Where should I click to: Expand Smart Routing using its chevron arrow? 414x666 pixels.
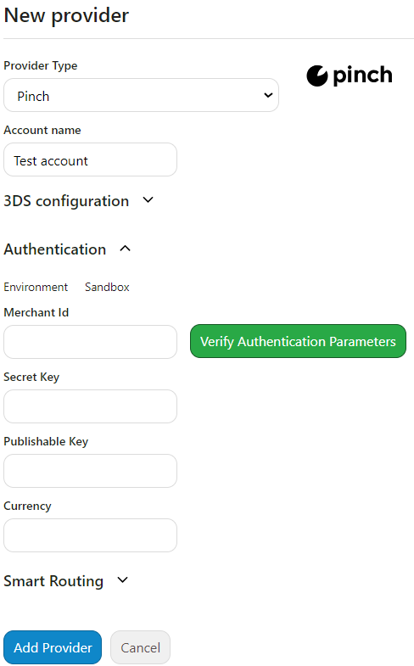pos(122,580)
